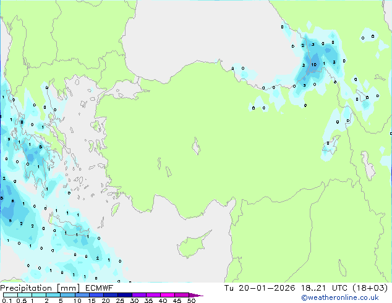The image size is (392, 303).
Task: Click the '0.5' legend scale label
Action: pyautogui.click(x=22, y=301)
